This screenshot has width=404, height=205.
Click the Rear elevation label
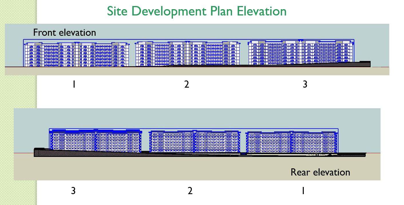tap(320, 172)
